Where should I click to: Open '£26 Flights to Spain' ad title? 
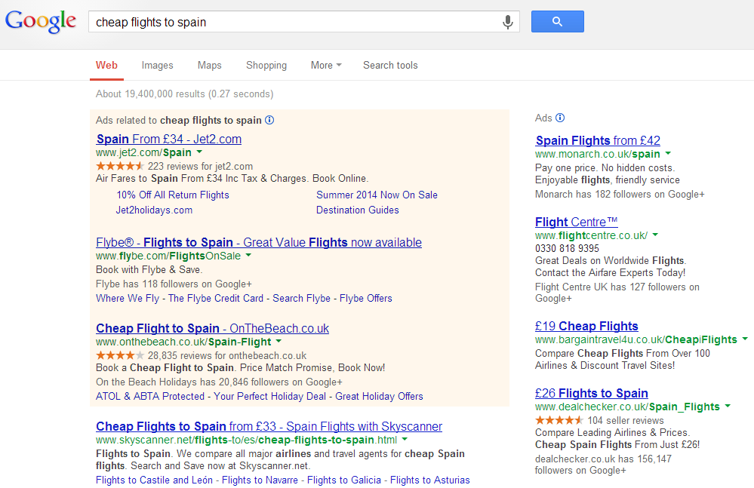point(592,394)
